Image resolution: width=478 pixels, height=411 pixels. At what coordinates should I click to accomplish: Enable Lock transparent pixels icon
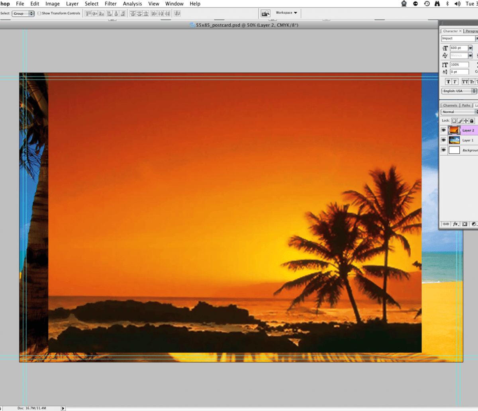454,121
